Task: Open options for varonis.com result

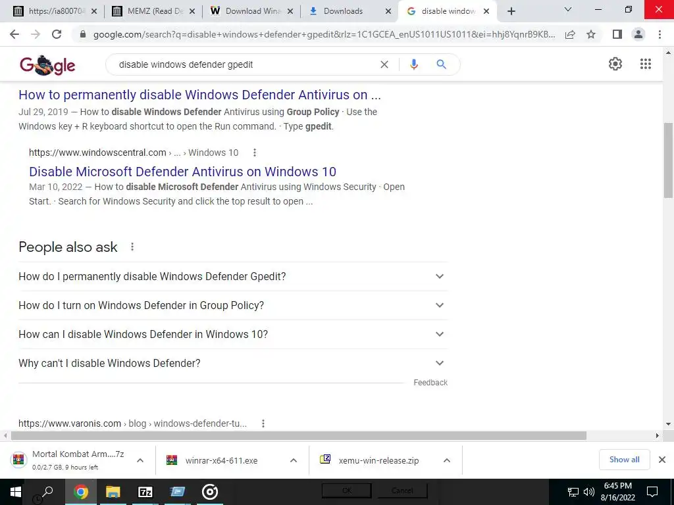Action: point(263,423)
